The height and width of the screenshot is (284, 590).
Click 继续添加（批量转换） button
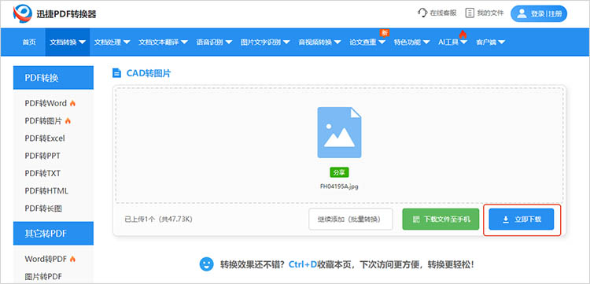click(x=350, y=219)
